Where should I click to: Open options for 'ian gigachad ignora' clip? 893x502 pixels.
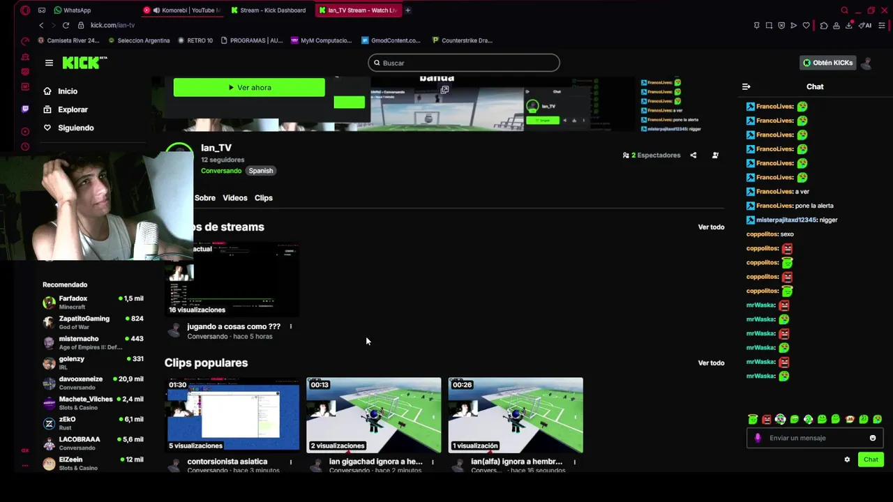click(433, 462)
